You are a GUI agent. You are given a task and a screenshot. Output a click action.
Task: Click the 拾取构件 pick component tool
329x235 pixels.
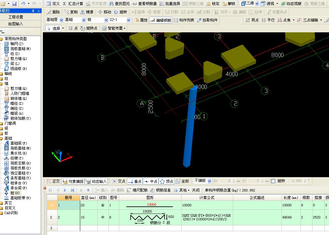(207, 20)
